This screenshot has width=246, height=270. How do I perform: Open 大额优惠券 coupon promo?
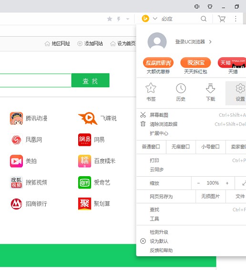coord(158,66)
